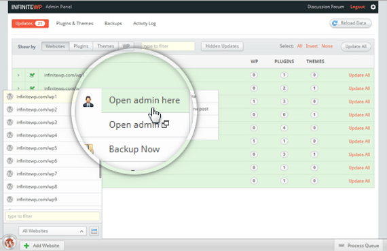The height and width of the screenshot is (251, 387).
Task: Click WordPress icon next to infinitewp.com/wp9
Action: 10,199
